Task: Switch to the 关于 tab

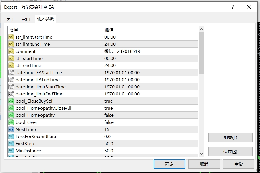Action: (11, 19)
